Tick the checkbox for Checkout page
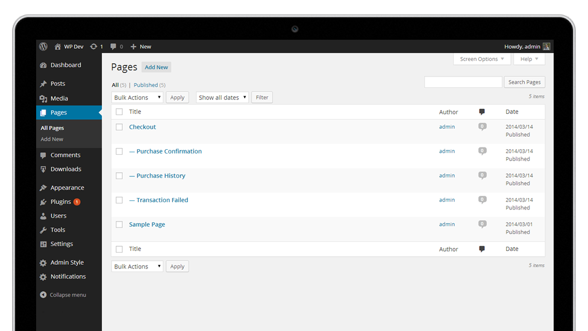 point(119,127)
